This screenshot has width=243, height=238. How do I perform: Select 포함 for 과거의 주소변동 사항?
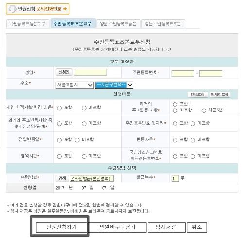(175, 104)
